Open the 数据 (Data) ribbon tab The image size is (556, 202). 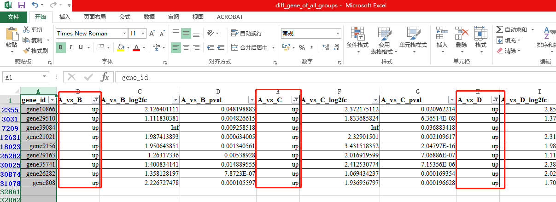click(149, 17)
